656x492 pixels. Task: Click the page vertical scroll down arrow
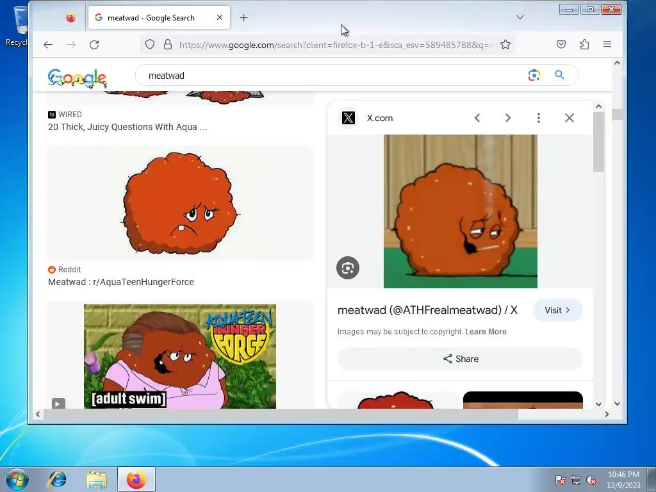click(x=617, y=404)
